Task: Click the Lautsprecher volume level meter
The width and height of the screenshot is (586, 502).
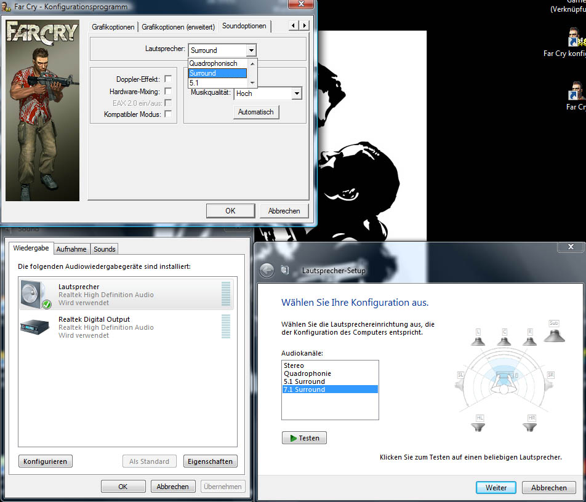Action: point(226,294)
